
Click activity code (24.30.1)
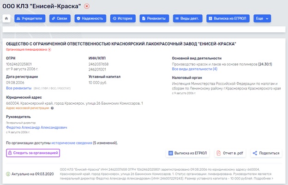click(265, 64)
